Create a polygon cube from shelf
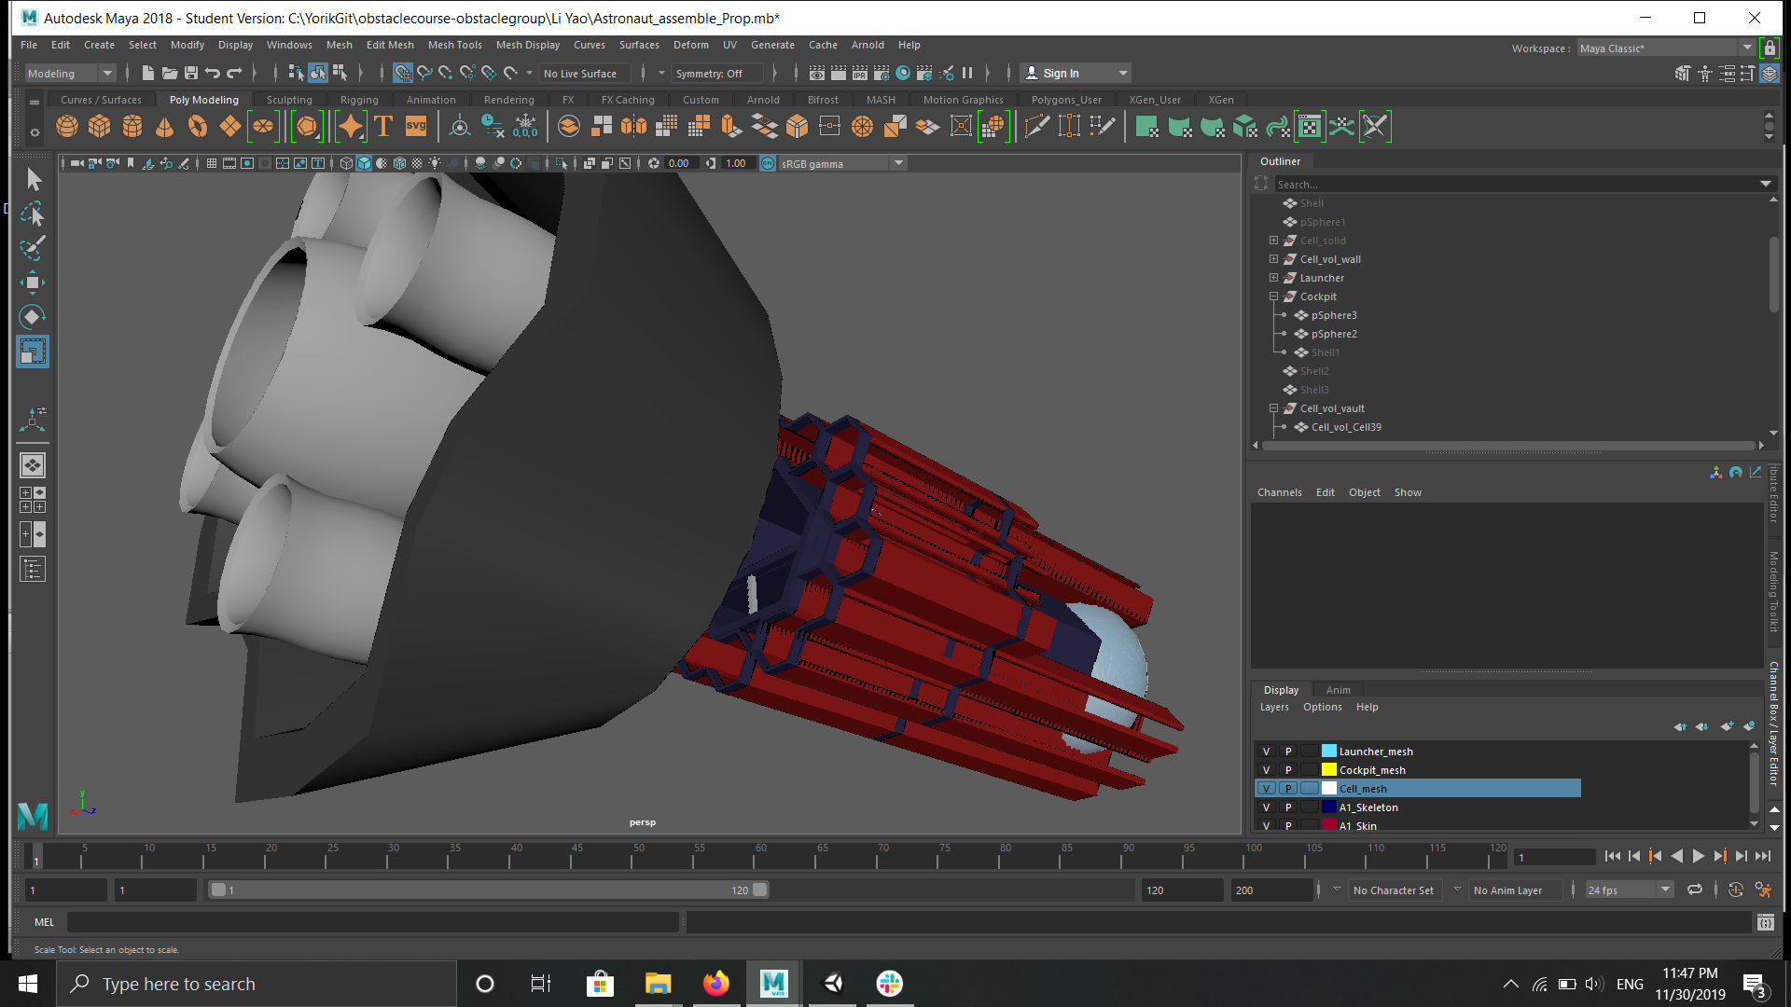 100,127
